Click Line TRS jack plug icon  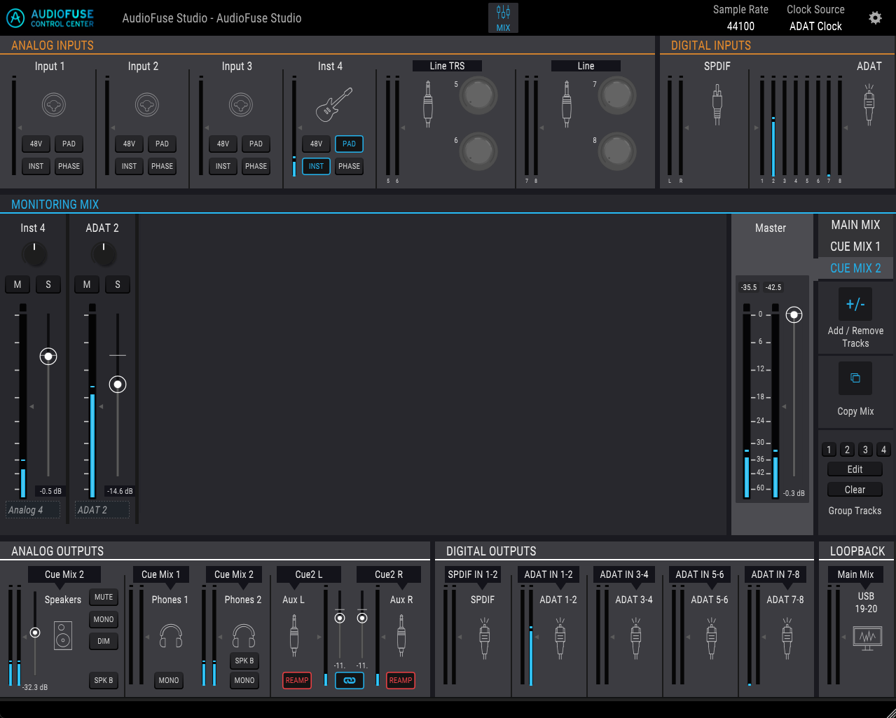point(428,104)
